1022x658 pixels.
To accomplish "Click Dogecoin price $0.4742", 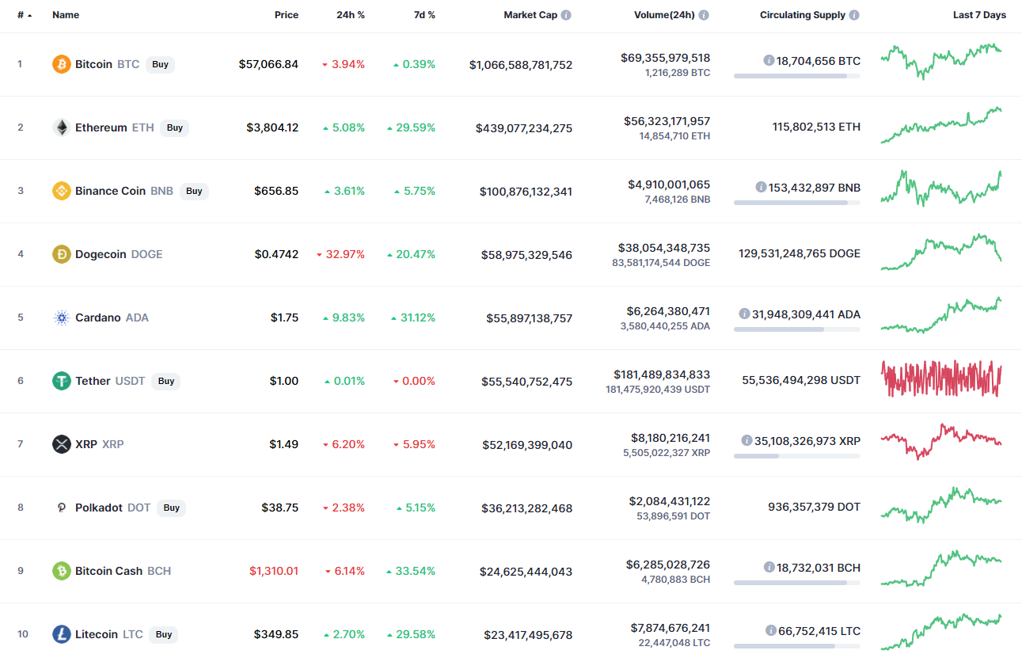I will tap(276, 254).
